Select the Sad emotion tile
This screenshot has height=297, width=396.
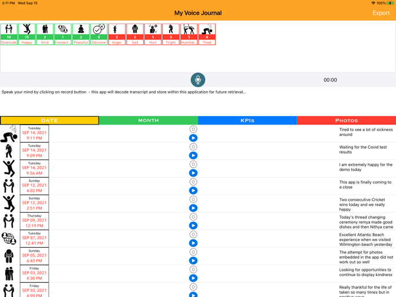[x=135, y=35]
